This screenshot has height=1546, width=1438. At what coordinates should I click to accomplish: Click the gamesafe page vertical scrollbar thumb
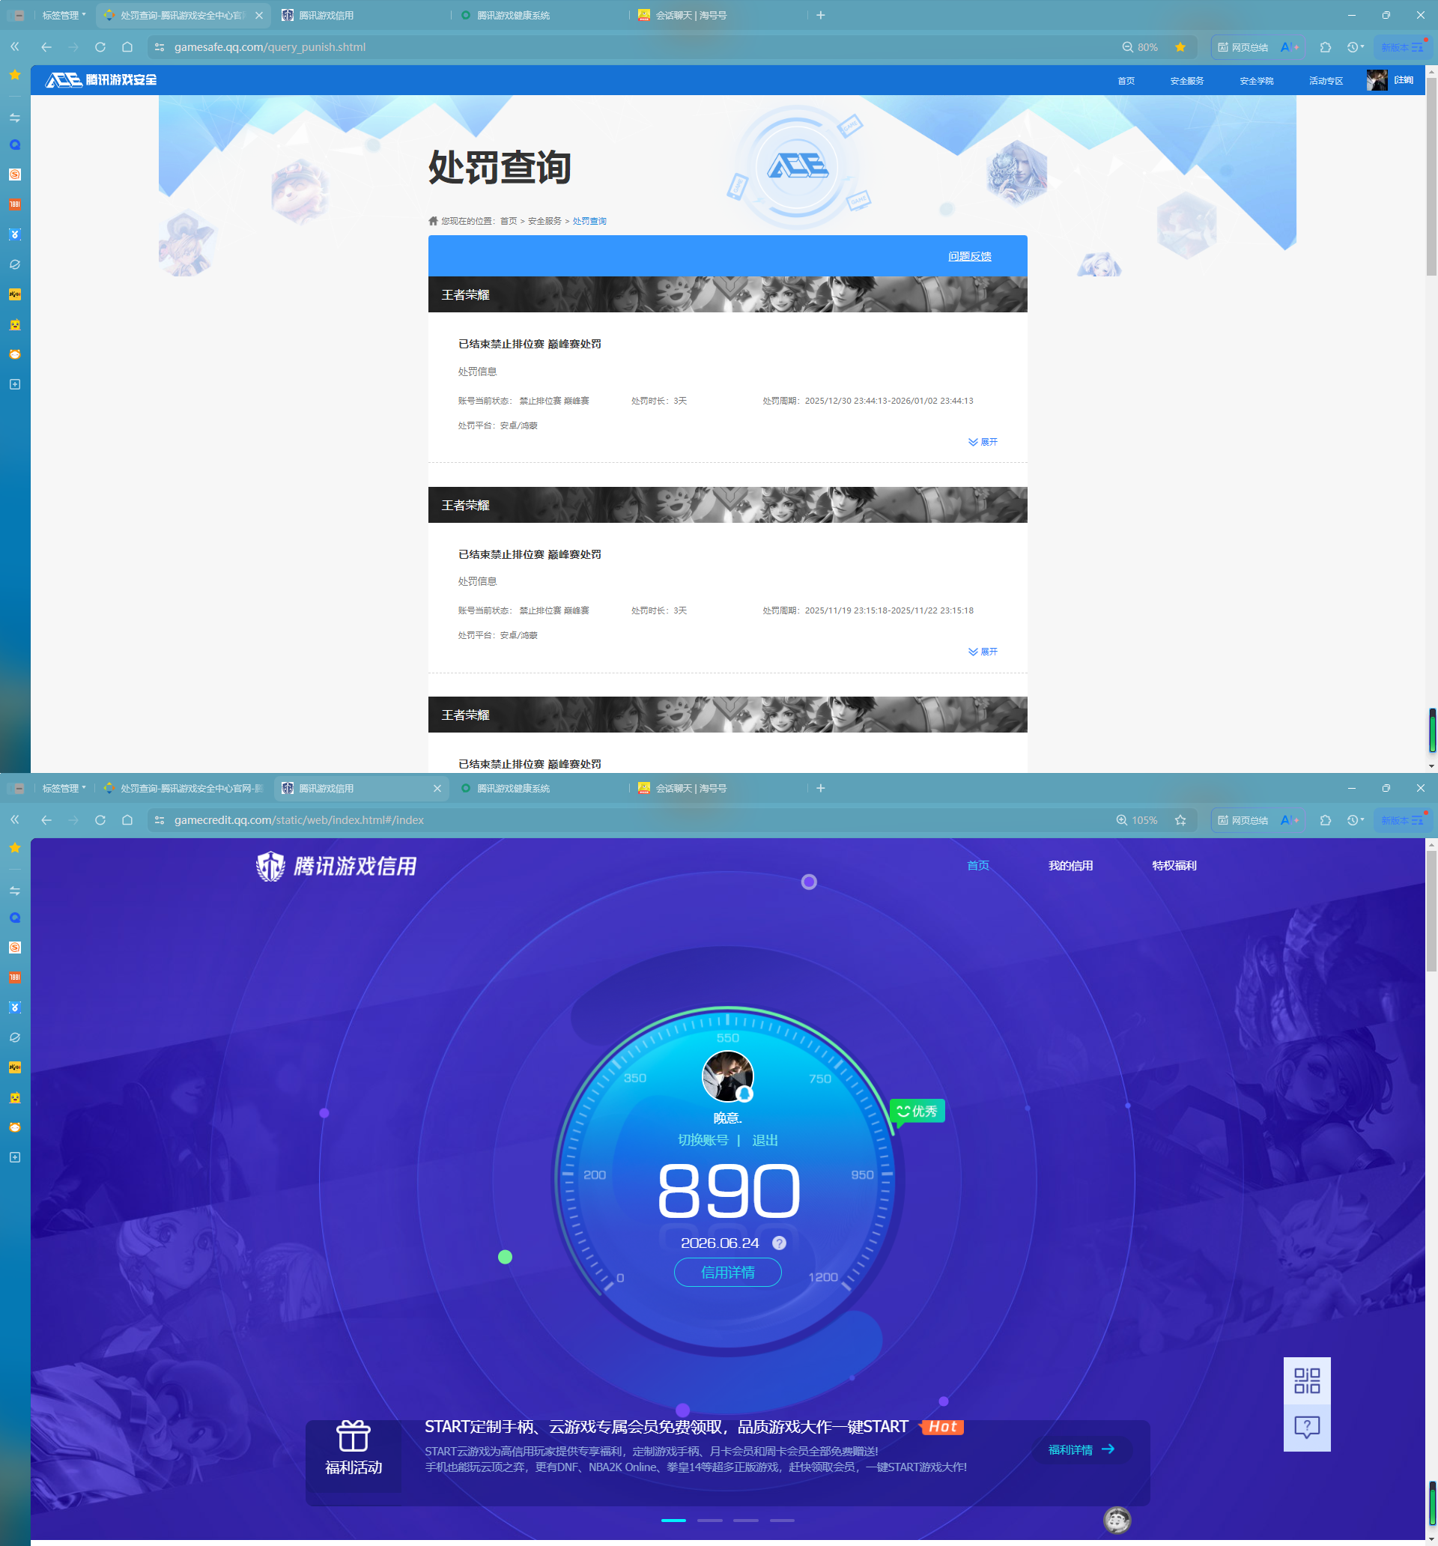(1431, 178)
